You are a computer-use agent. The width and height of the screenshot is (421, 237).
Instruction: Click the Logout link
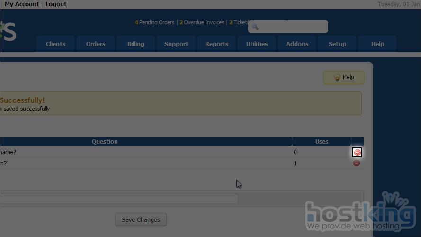coord(56,4)
